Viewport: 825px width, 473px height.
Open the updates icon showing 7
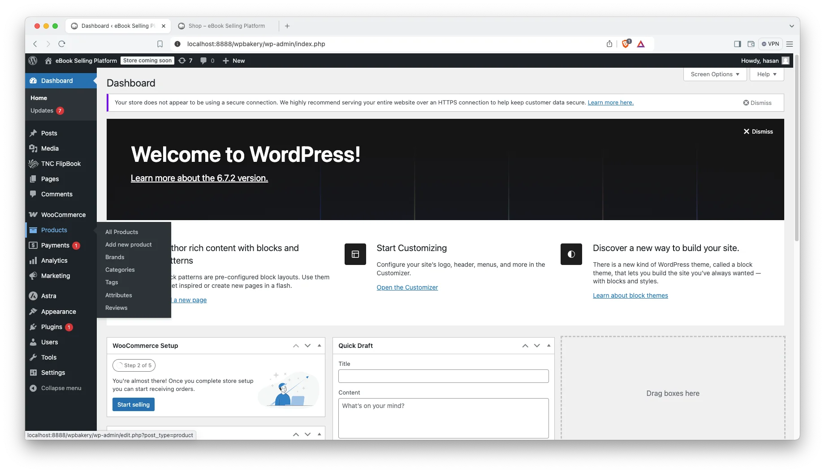(185, 61)
